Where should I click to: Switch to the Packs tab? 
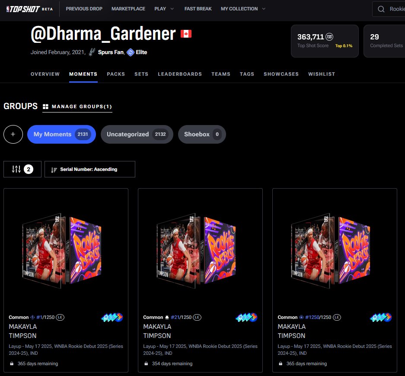coord(116,74)
